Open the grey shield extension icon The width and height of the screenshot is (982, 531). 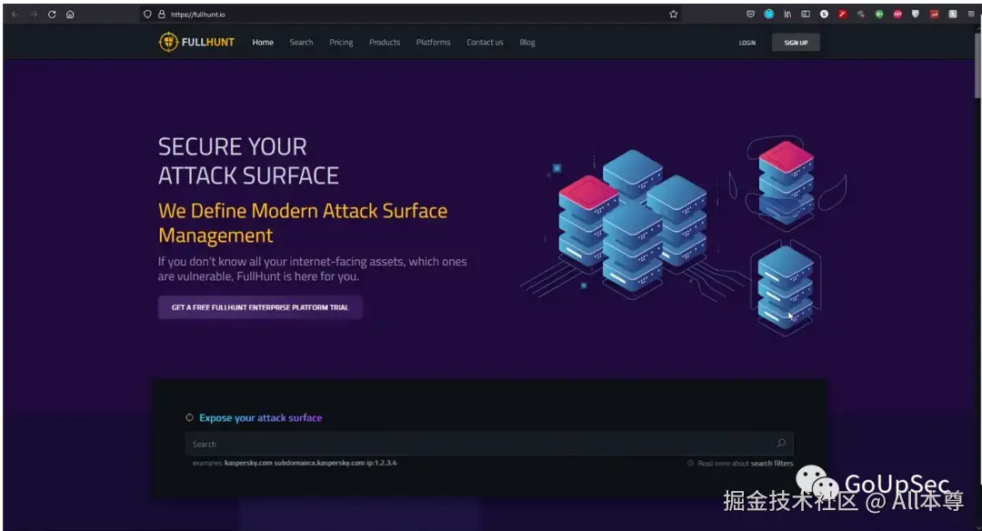point(916,14)
